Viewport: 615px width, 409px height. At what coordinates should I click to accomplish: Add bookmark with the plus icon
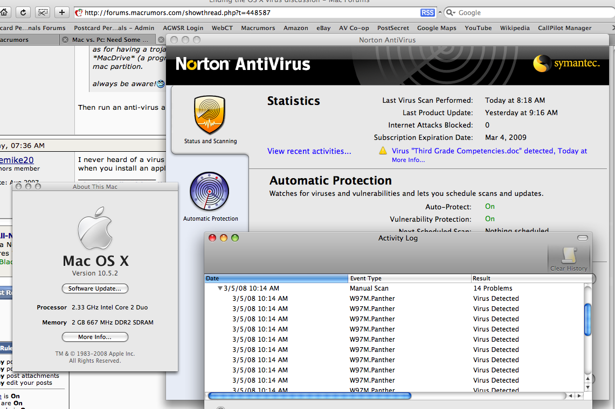tap(61, 12)
